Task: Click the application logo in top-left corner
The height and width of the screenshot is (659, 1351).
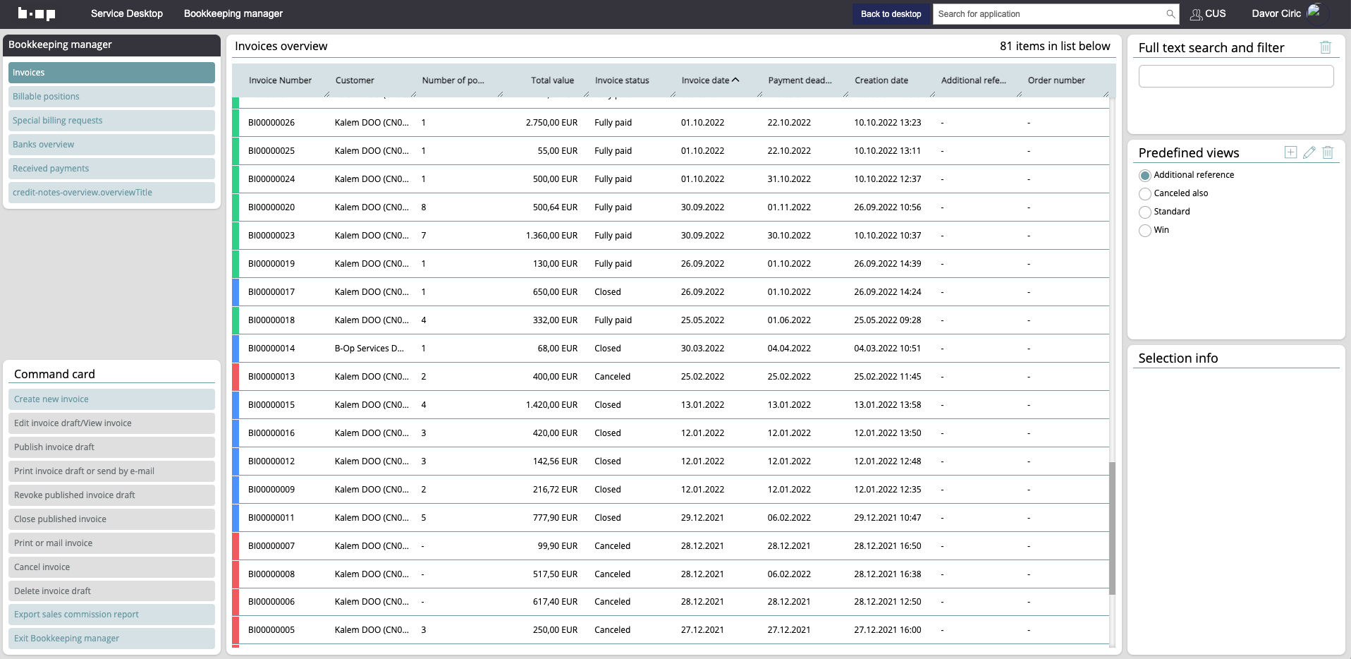Action: point(37,14)
